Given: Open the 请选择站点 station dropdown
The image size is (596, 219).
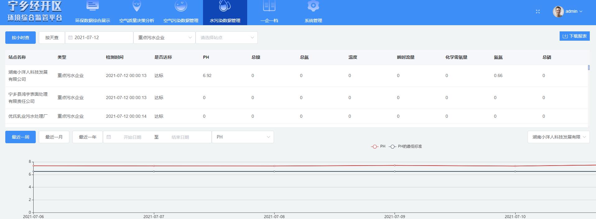Looking at the screenshot, I should 226,38.
